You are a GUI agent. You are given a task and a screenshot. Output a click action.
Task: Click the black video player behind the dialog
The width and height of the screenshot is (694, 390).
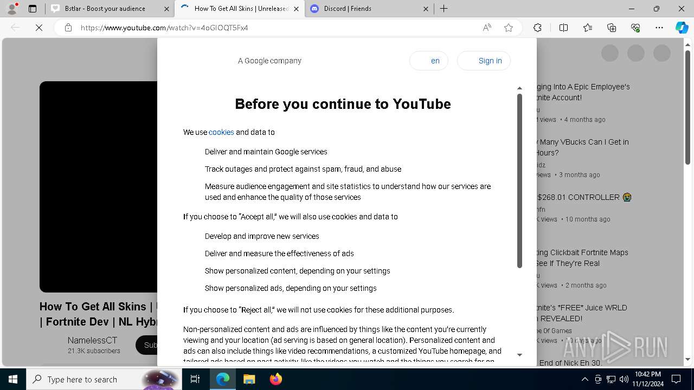coord(98,187)
